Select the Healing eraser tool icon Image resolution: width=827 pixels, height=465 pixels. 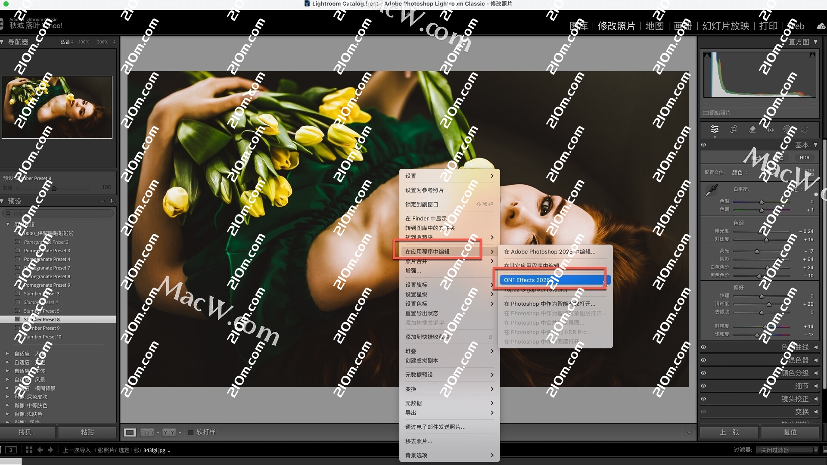coord(752,129)
